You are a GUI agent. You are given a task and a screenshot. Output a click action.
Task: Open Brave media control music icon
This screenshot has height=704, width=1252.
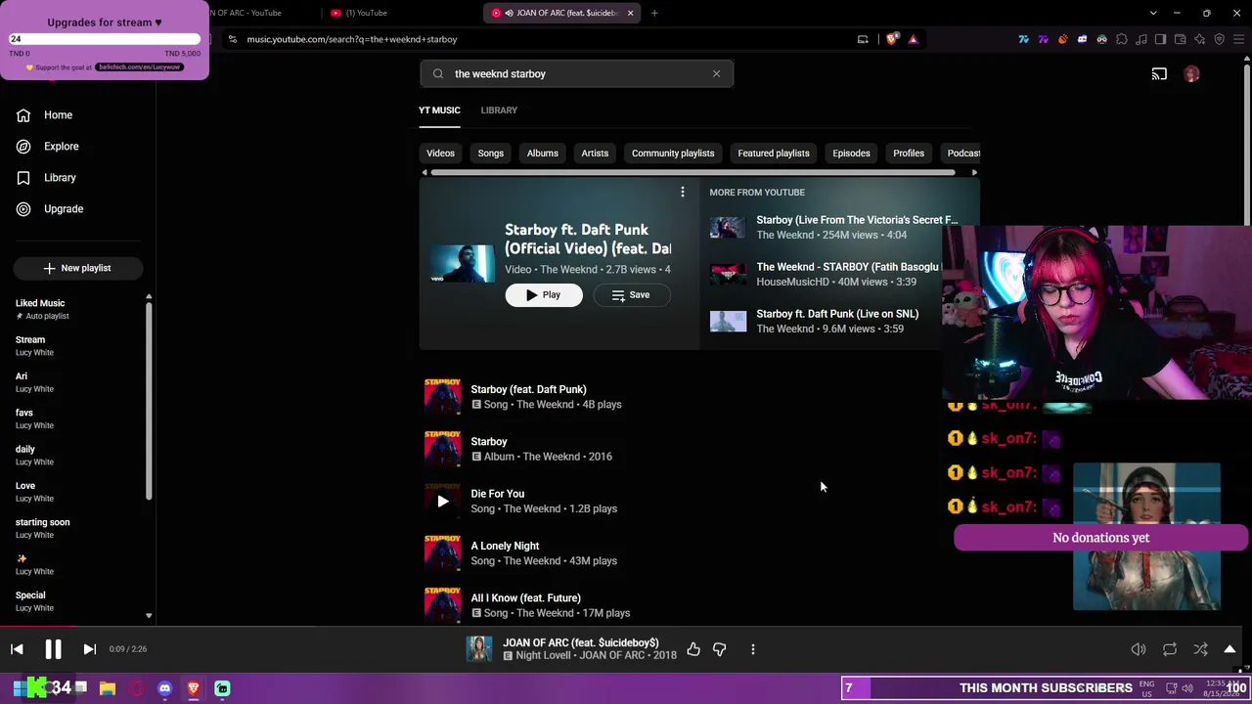point(1141,39)
